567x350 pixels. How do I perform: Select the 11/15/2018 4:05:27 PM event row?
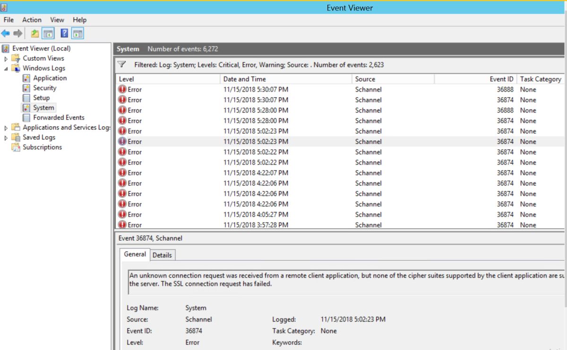click(340, 214)
